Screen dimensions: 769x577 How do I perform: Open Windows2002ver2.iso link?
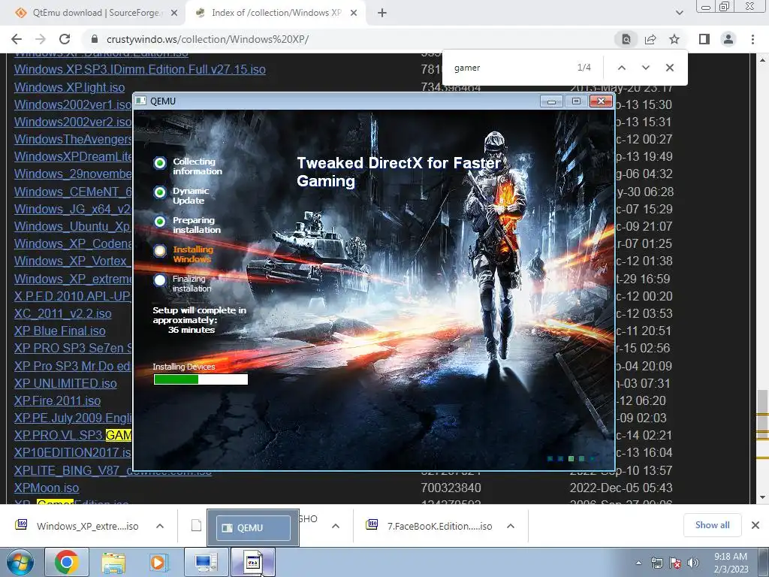73,122
